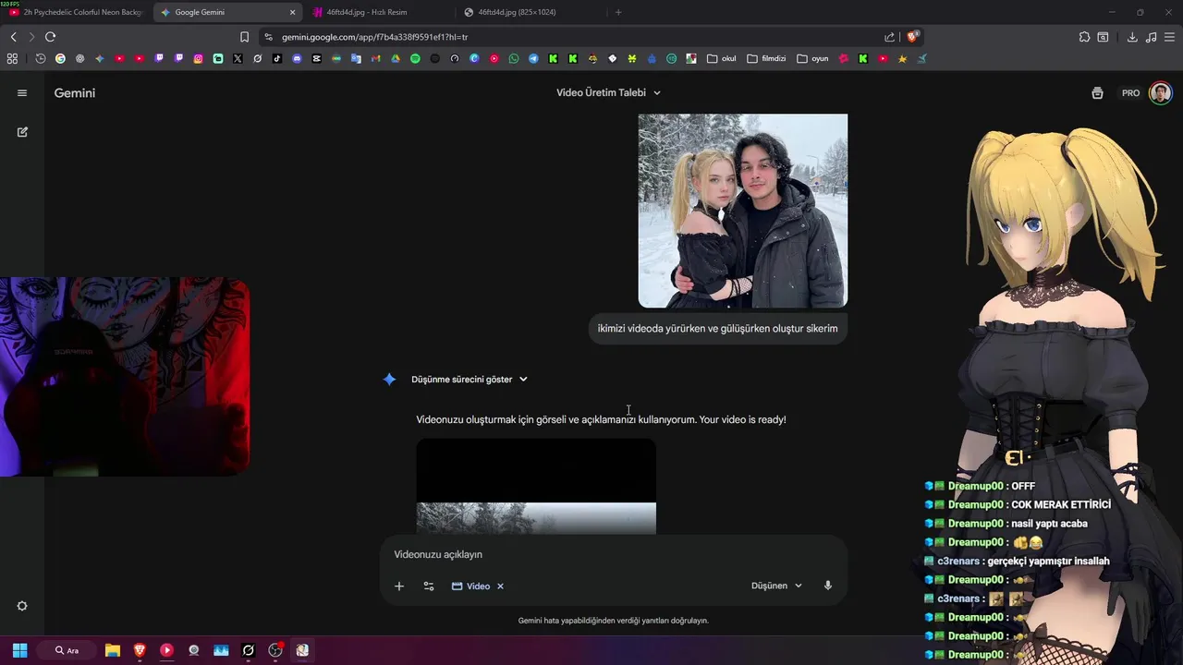The height and width of the screenshot is (665, 1183).
Task: Open a new browser tab with plus button
Action: coord(618,12)
